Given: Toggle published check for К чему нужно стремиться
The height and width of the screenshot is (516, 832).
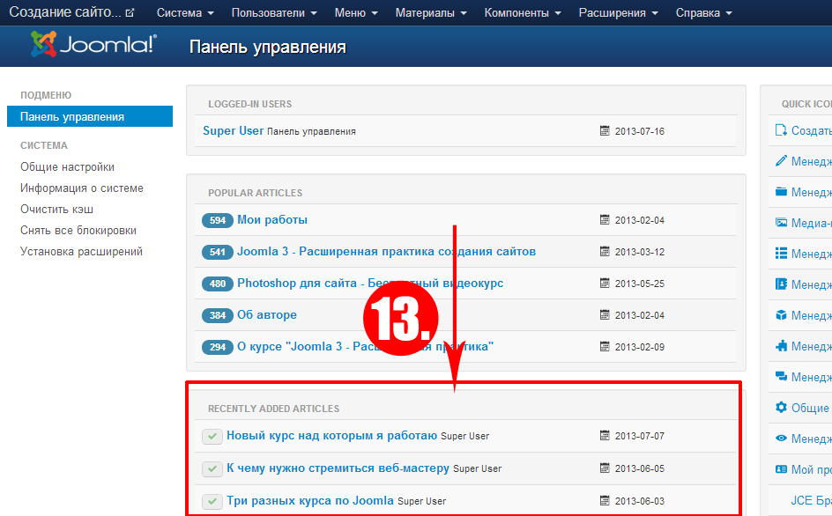Looking at the screenshot, I should pyautogui.click(x=212, y=468).
